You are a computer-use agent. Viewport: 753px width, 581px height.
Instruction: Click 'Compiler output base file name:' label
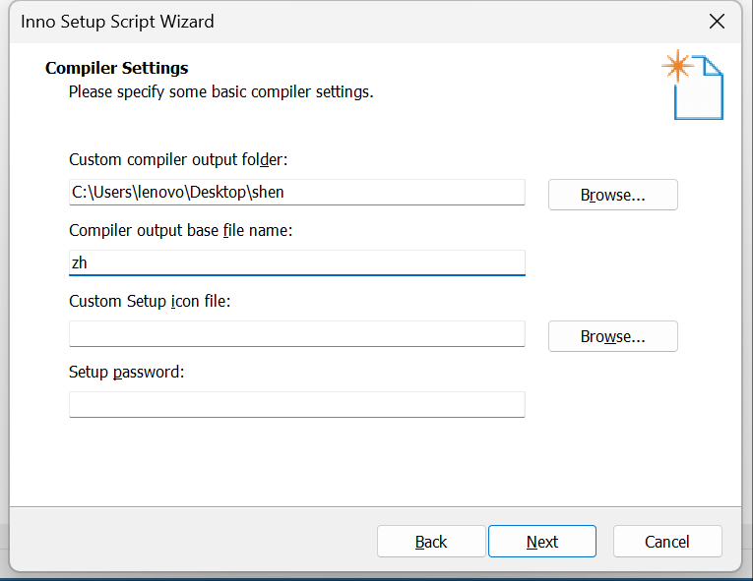point(180,230)
